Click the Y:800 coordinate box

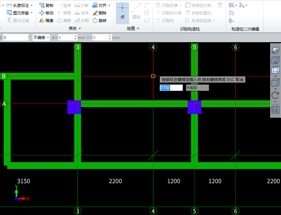197,88
